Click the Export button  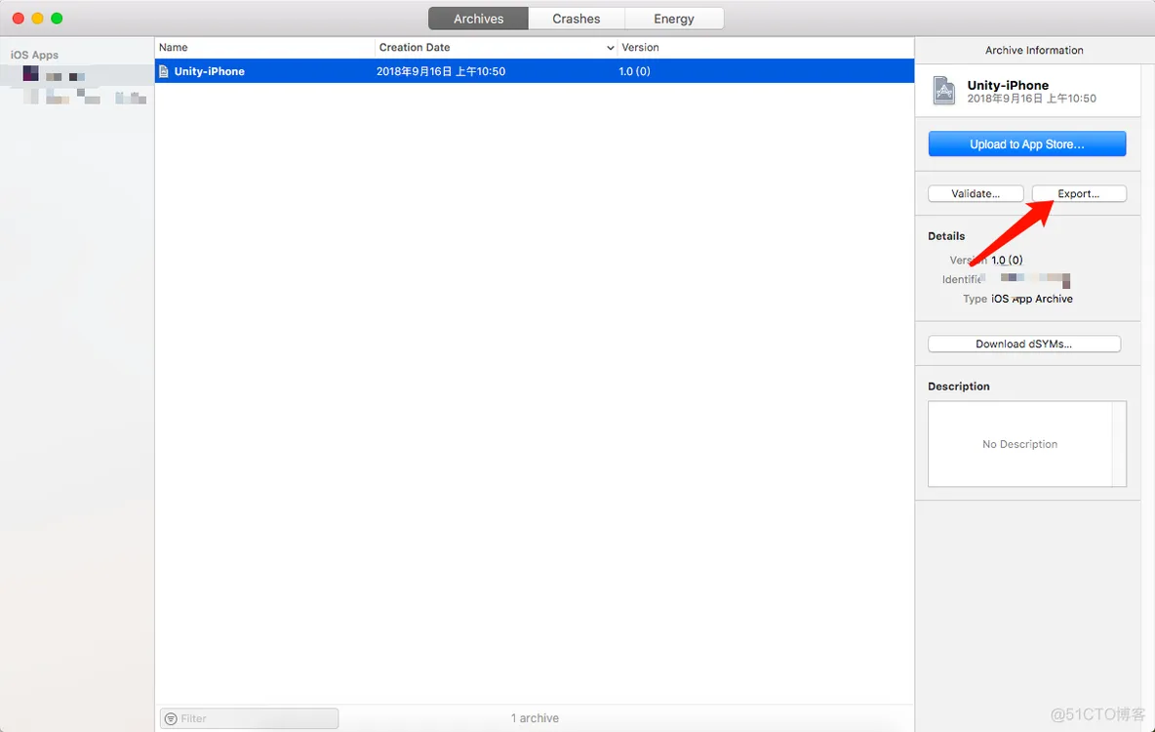pos(1078,193)
